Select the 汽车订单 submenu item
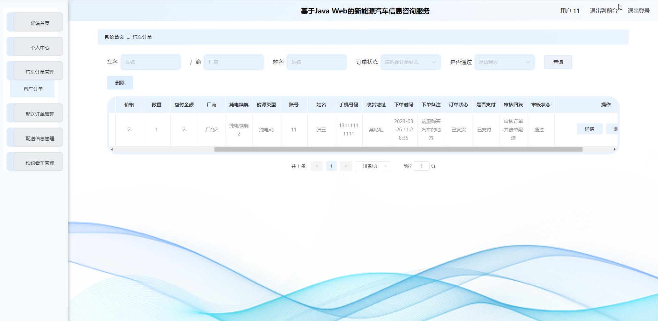This screenshot has height=321, width=658. point(32,89)
